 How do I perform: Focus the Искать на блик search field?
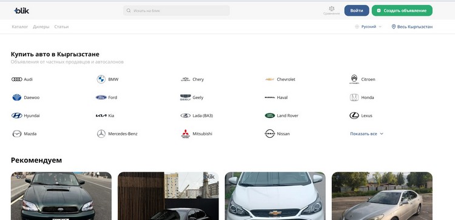coord(177,11)
